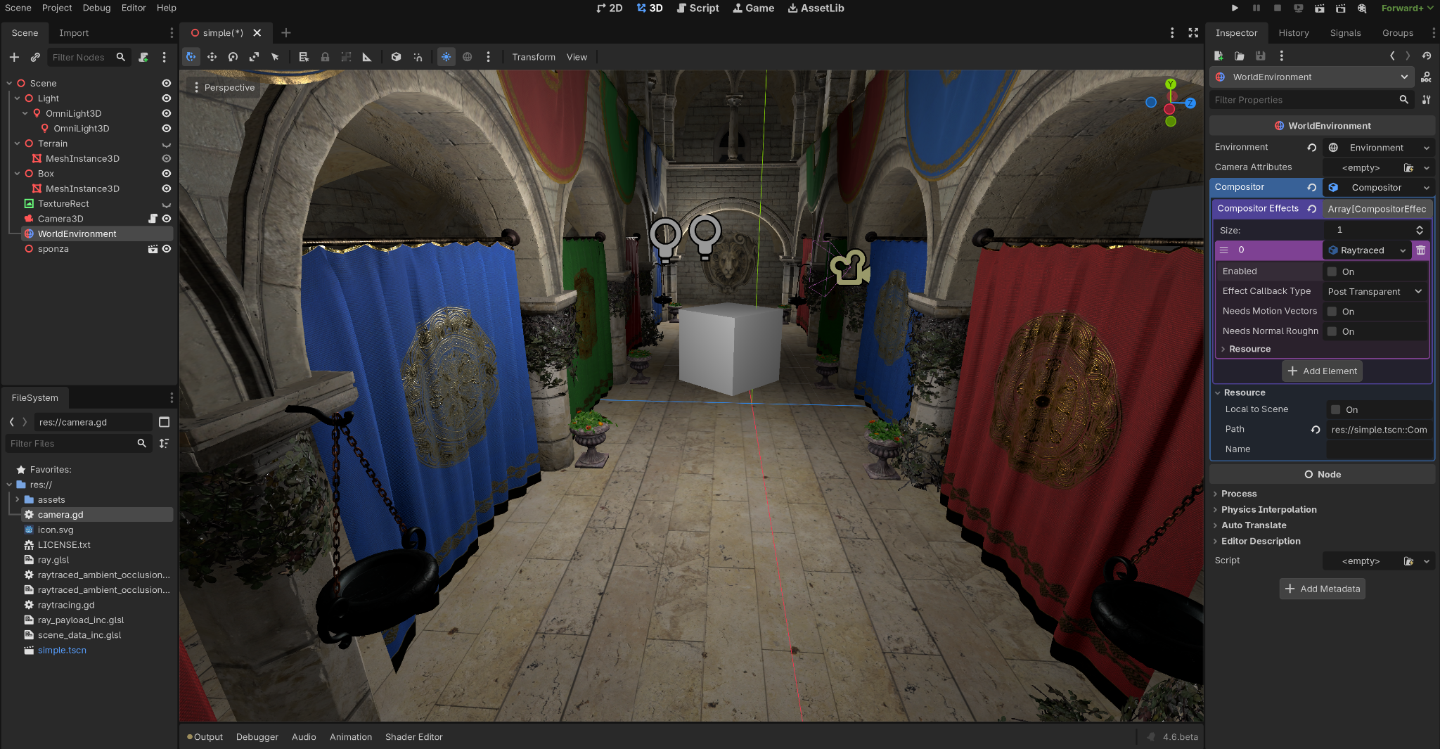Select the Rotate Mode tool
The image size is (1440, 749).
tap(233, 57)
